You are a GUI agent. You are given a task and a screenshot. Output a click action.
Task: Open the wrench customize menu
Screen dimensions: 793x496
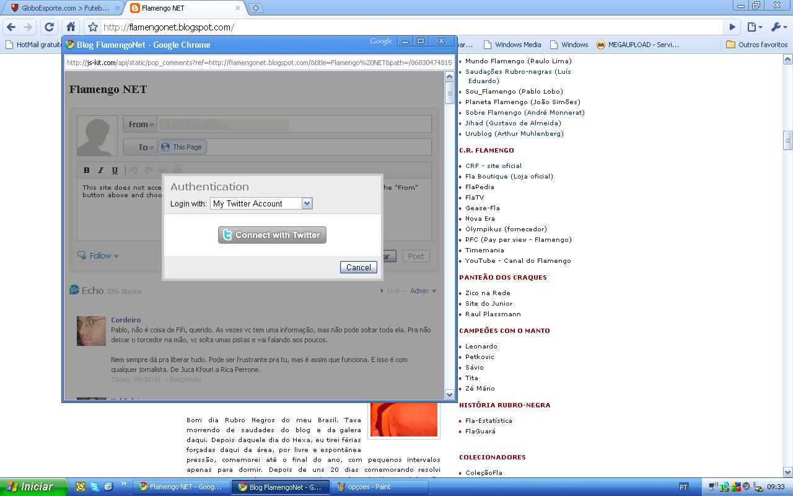(778, 27)
